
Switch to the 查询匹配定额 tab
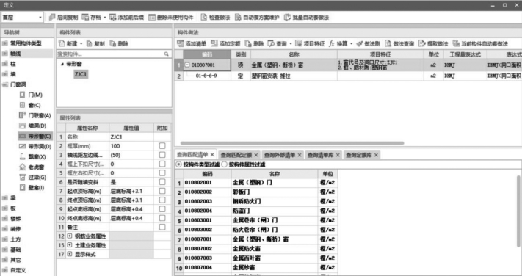coord(236,155)
